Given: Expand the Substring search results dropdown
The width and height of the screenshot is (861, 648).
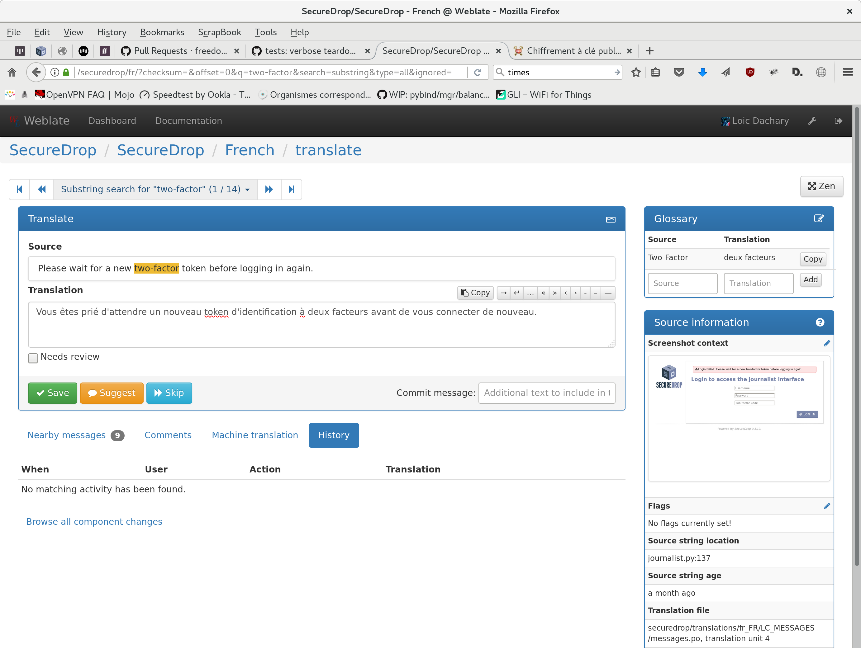Looking at the screenshot, I should coord(155,190).
